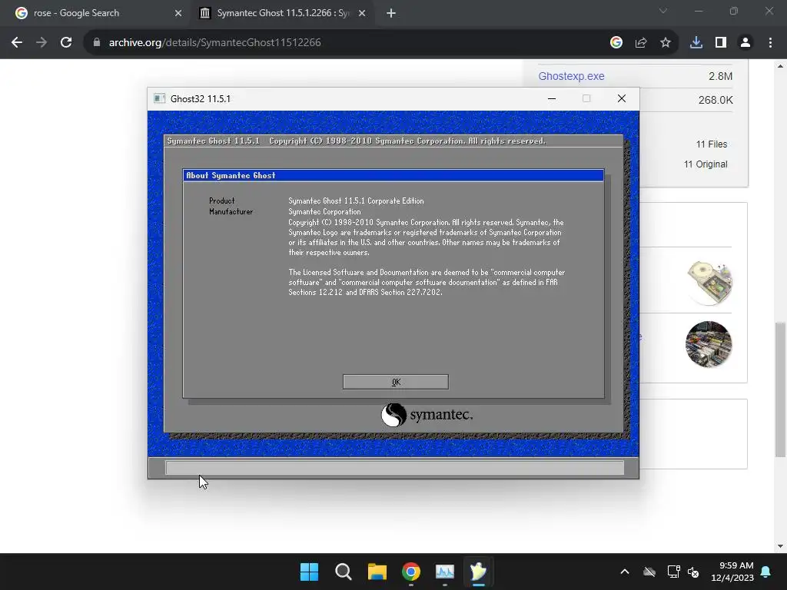Close the Ghost32 11.5.1 window
The height and width of the screenshot is (590, 787).
click(621, 98)
